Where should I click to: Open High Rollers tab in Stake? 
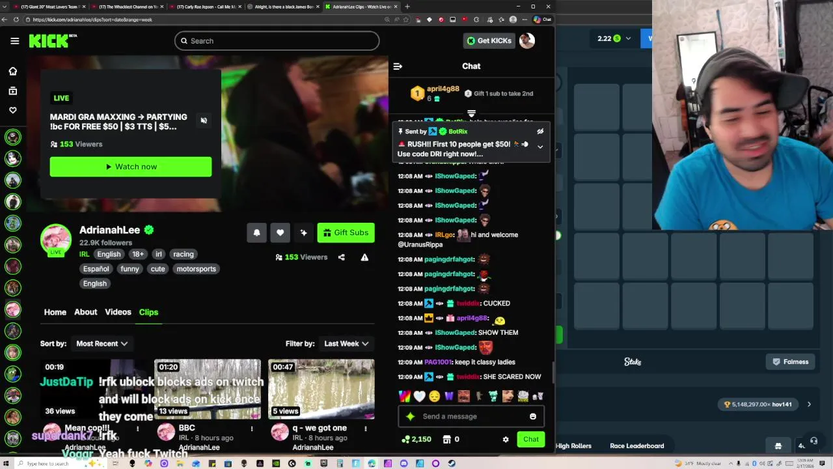coord(573,446)
